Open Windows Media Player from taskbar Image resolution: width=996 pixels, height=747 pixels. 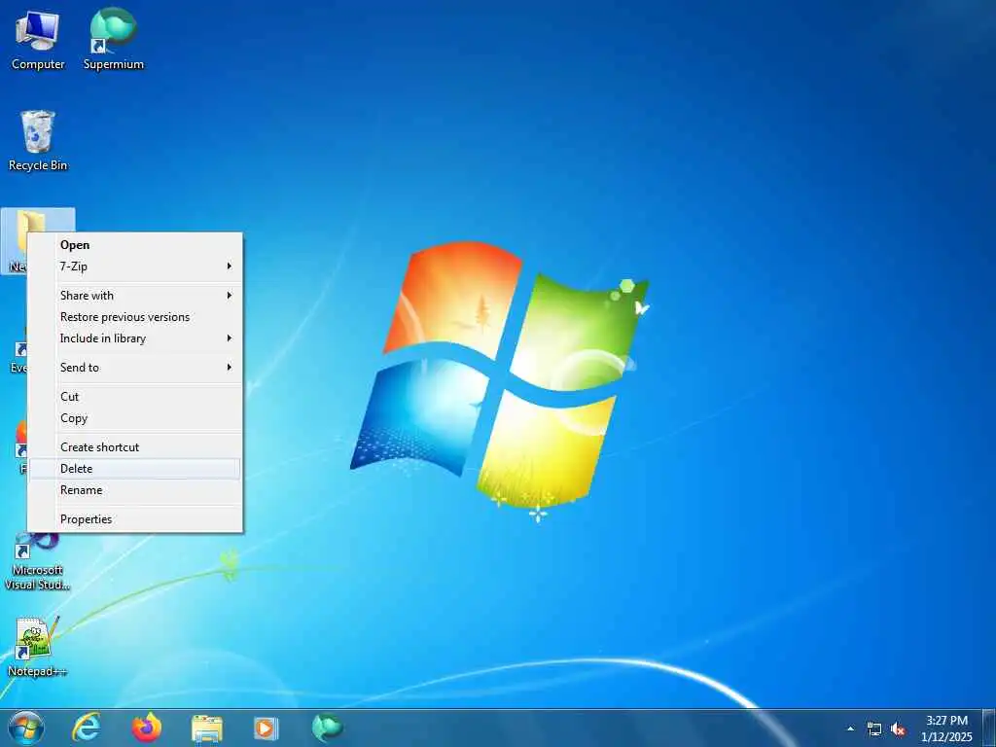tap(267, 728)
